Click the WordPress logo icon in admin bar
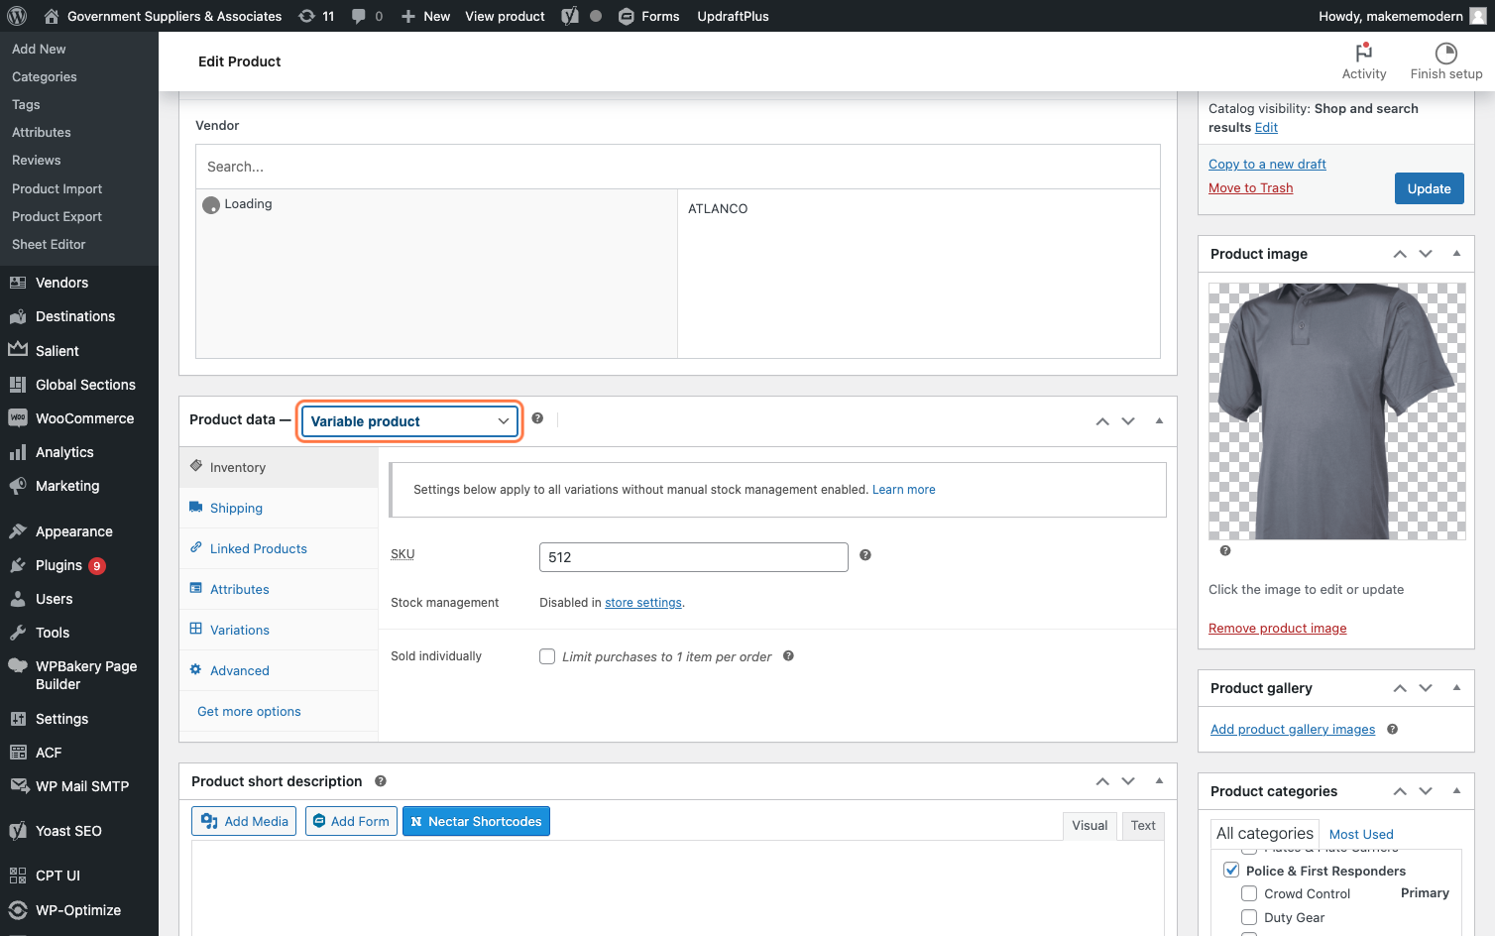 coord(17,16)
